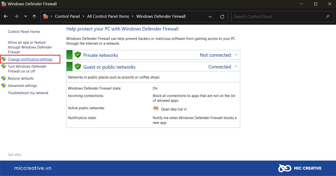The image size is (336, 176).
Task: Refresh the Control Panel page
Action: [222, 17]
